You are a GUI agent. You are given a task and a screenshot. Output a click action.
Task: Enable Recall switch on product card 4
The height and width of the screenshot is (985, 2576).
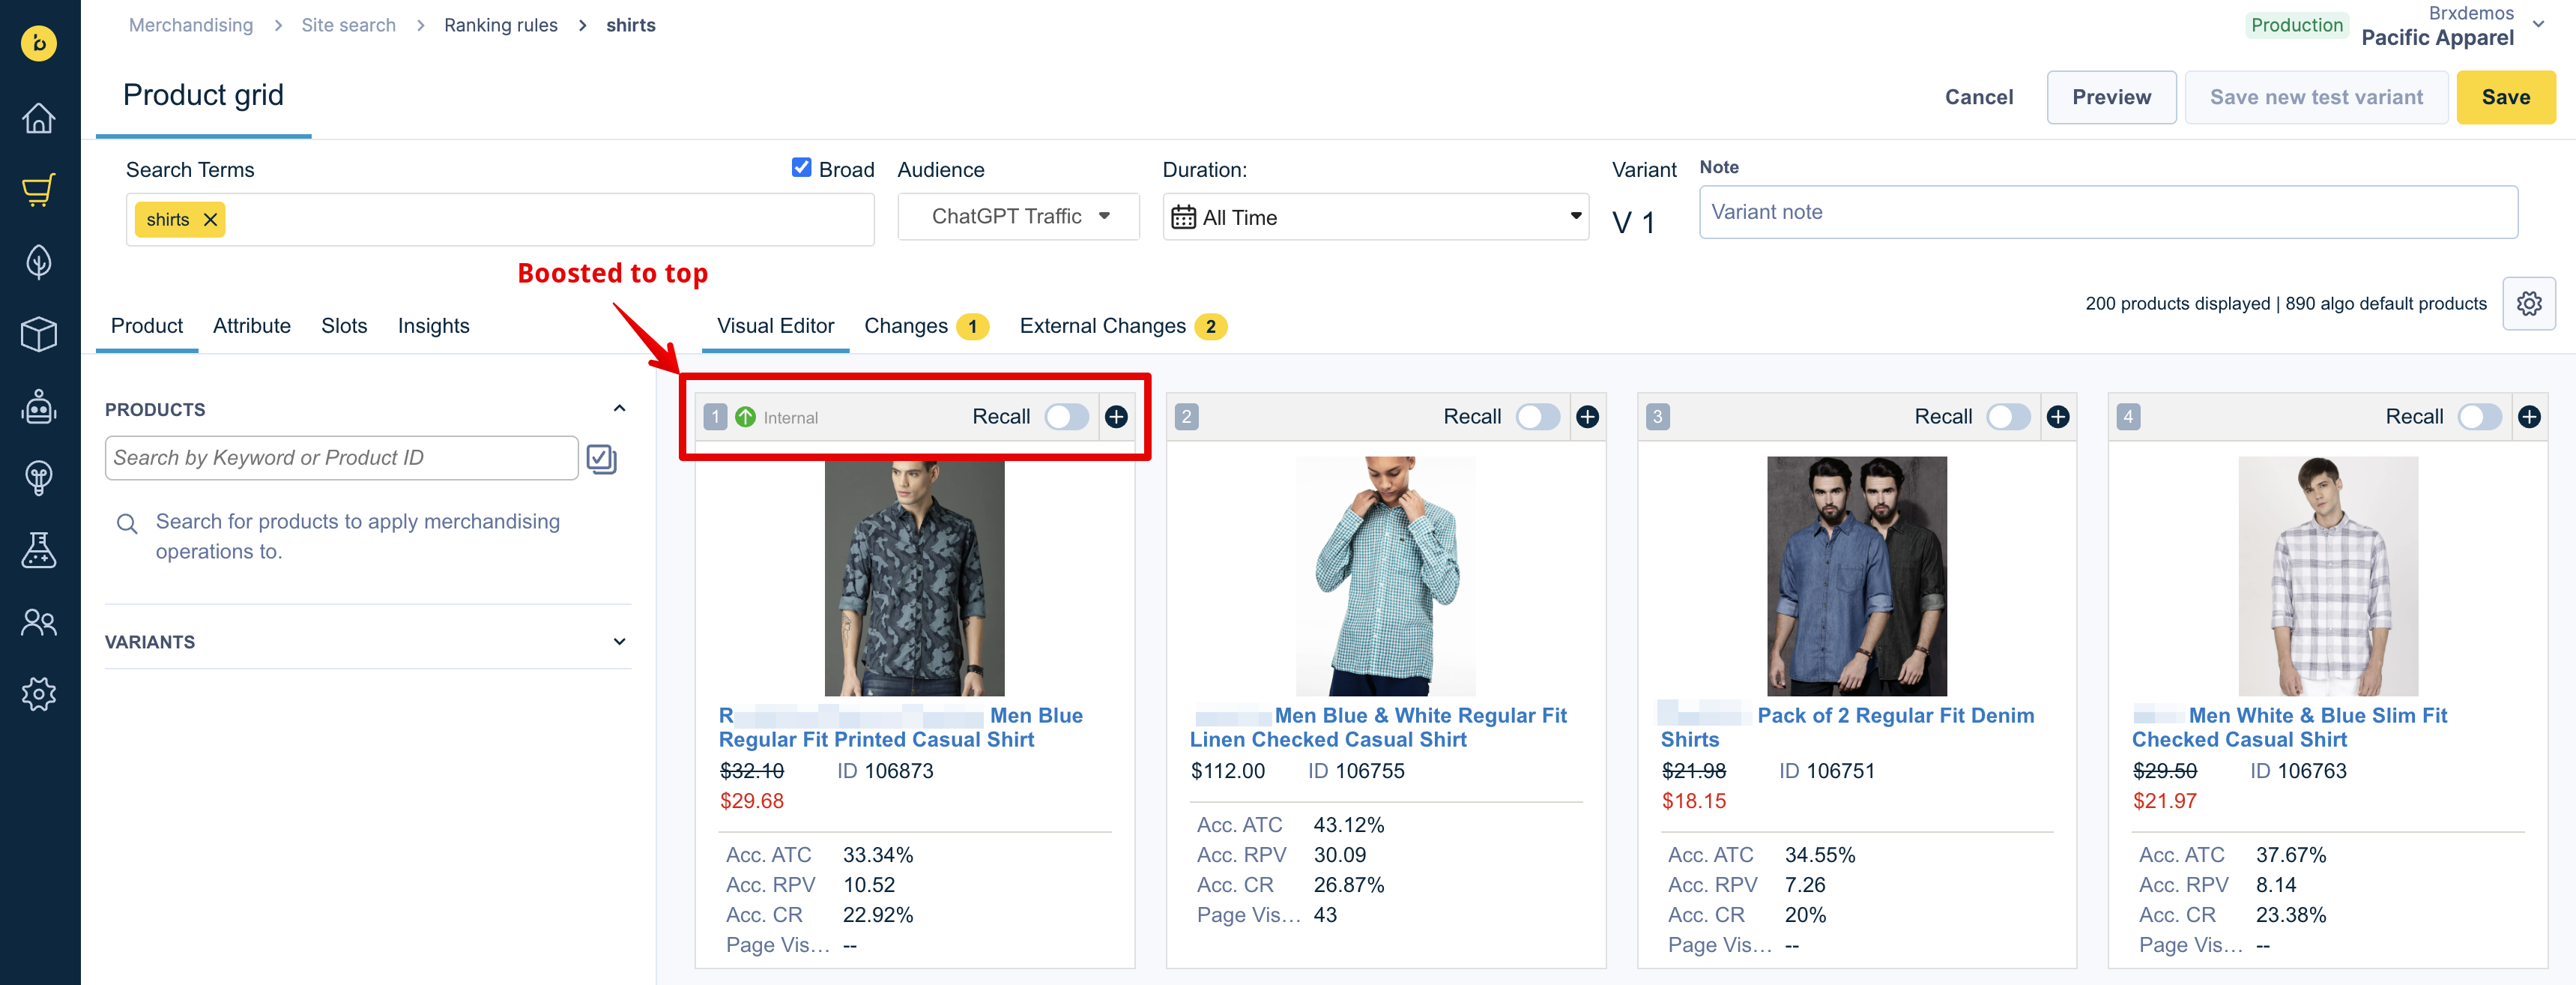(2479, 417)
